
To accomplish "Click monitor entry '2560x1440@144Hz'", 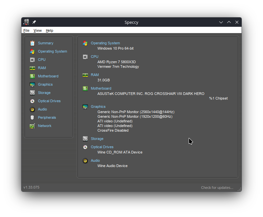I will [157, 112].
